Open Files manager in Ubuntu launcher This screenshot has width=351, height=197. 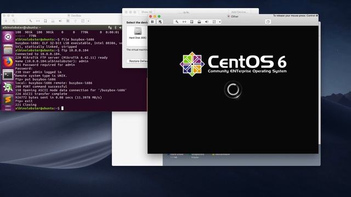click(x=8, y=49)
